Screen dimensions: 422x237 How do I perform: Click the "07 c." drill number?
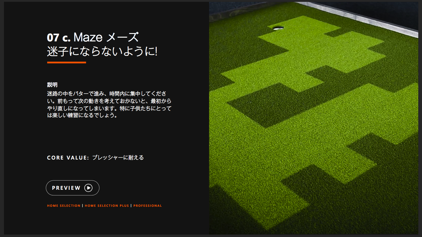click(x=59, y=37)
